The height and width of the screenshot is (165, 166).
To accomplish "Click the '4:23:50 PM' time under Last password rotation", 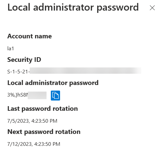I will pos(44,121).
